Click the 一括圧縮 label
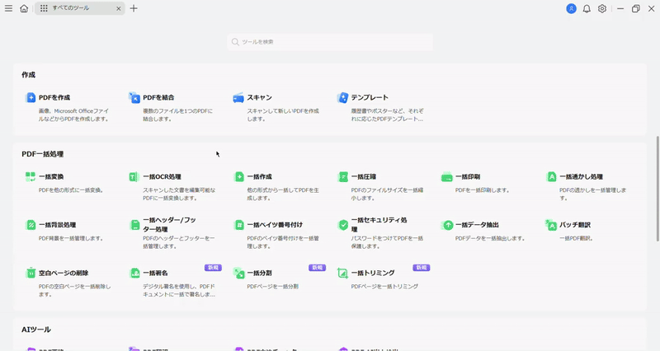Image resolution: width=660 pixels, height=351 pixels. click(364, 177)
